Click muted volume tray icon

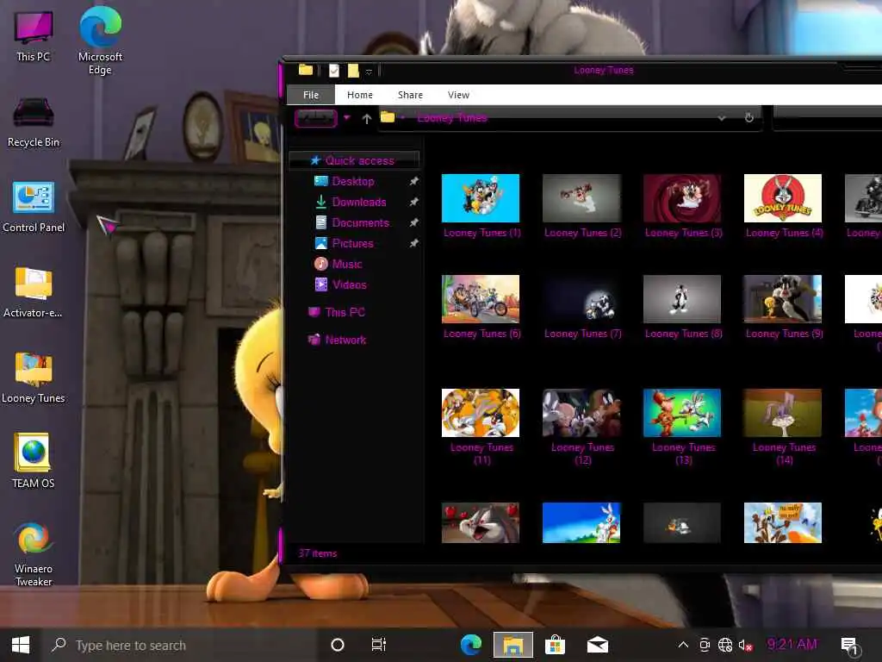[x=745, y=646]
